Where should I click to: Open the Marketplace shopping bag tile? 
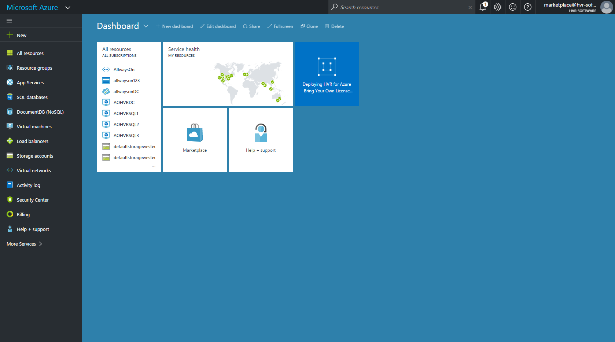[x=195, y=140]
